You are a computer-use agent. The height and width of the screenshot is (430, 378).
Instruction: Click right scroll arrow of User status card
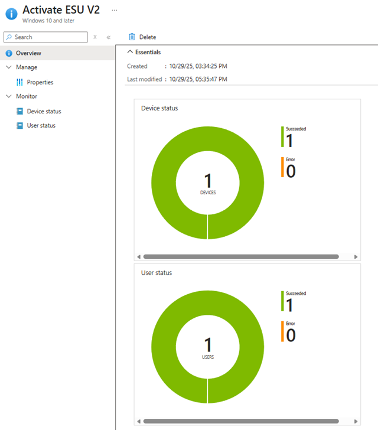tap(356, 421)
